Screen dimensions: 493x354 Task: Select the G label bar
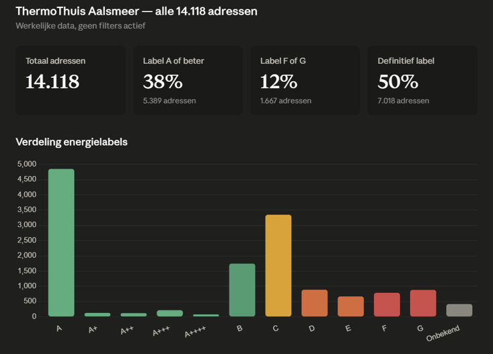[423, 303]
